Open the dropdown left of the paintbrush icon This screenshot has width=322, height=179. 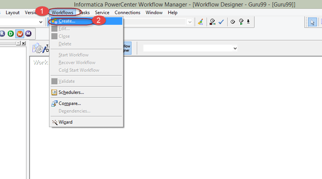(190, 22)
